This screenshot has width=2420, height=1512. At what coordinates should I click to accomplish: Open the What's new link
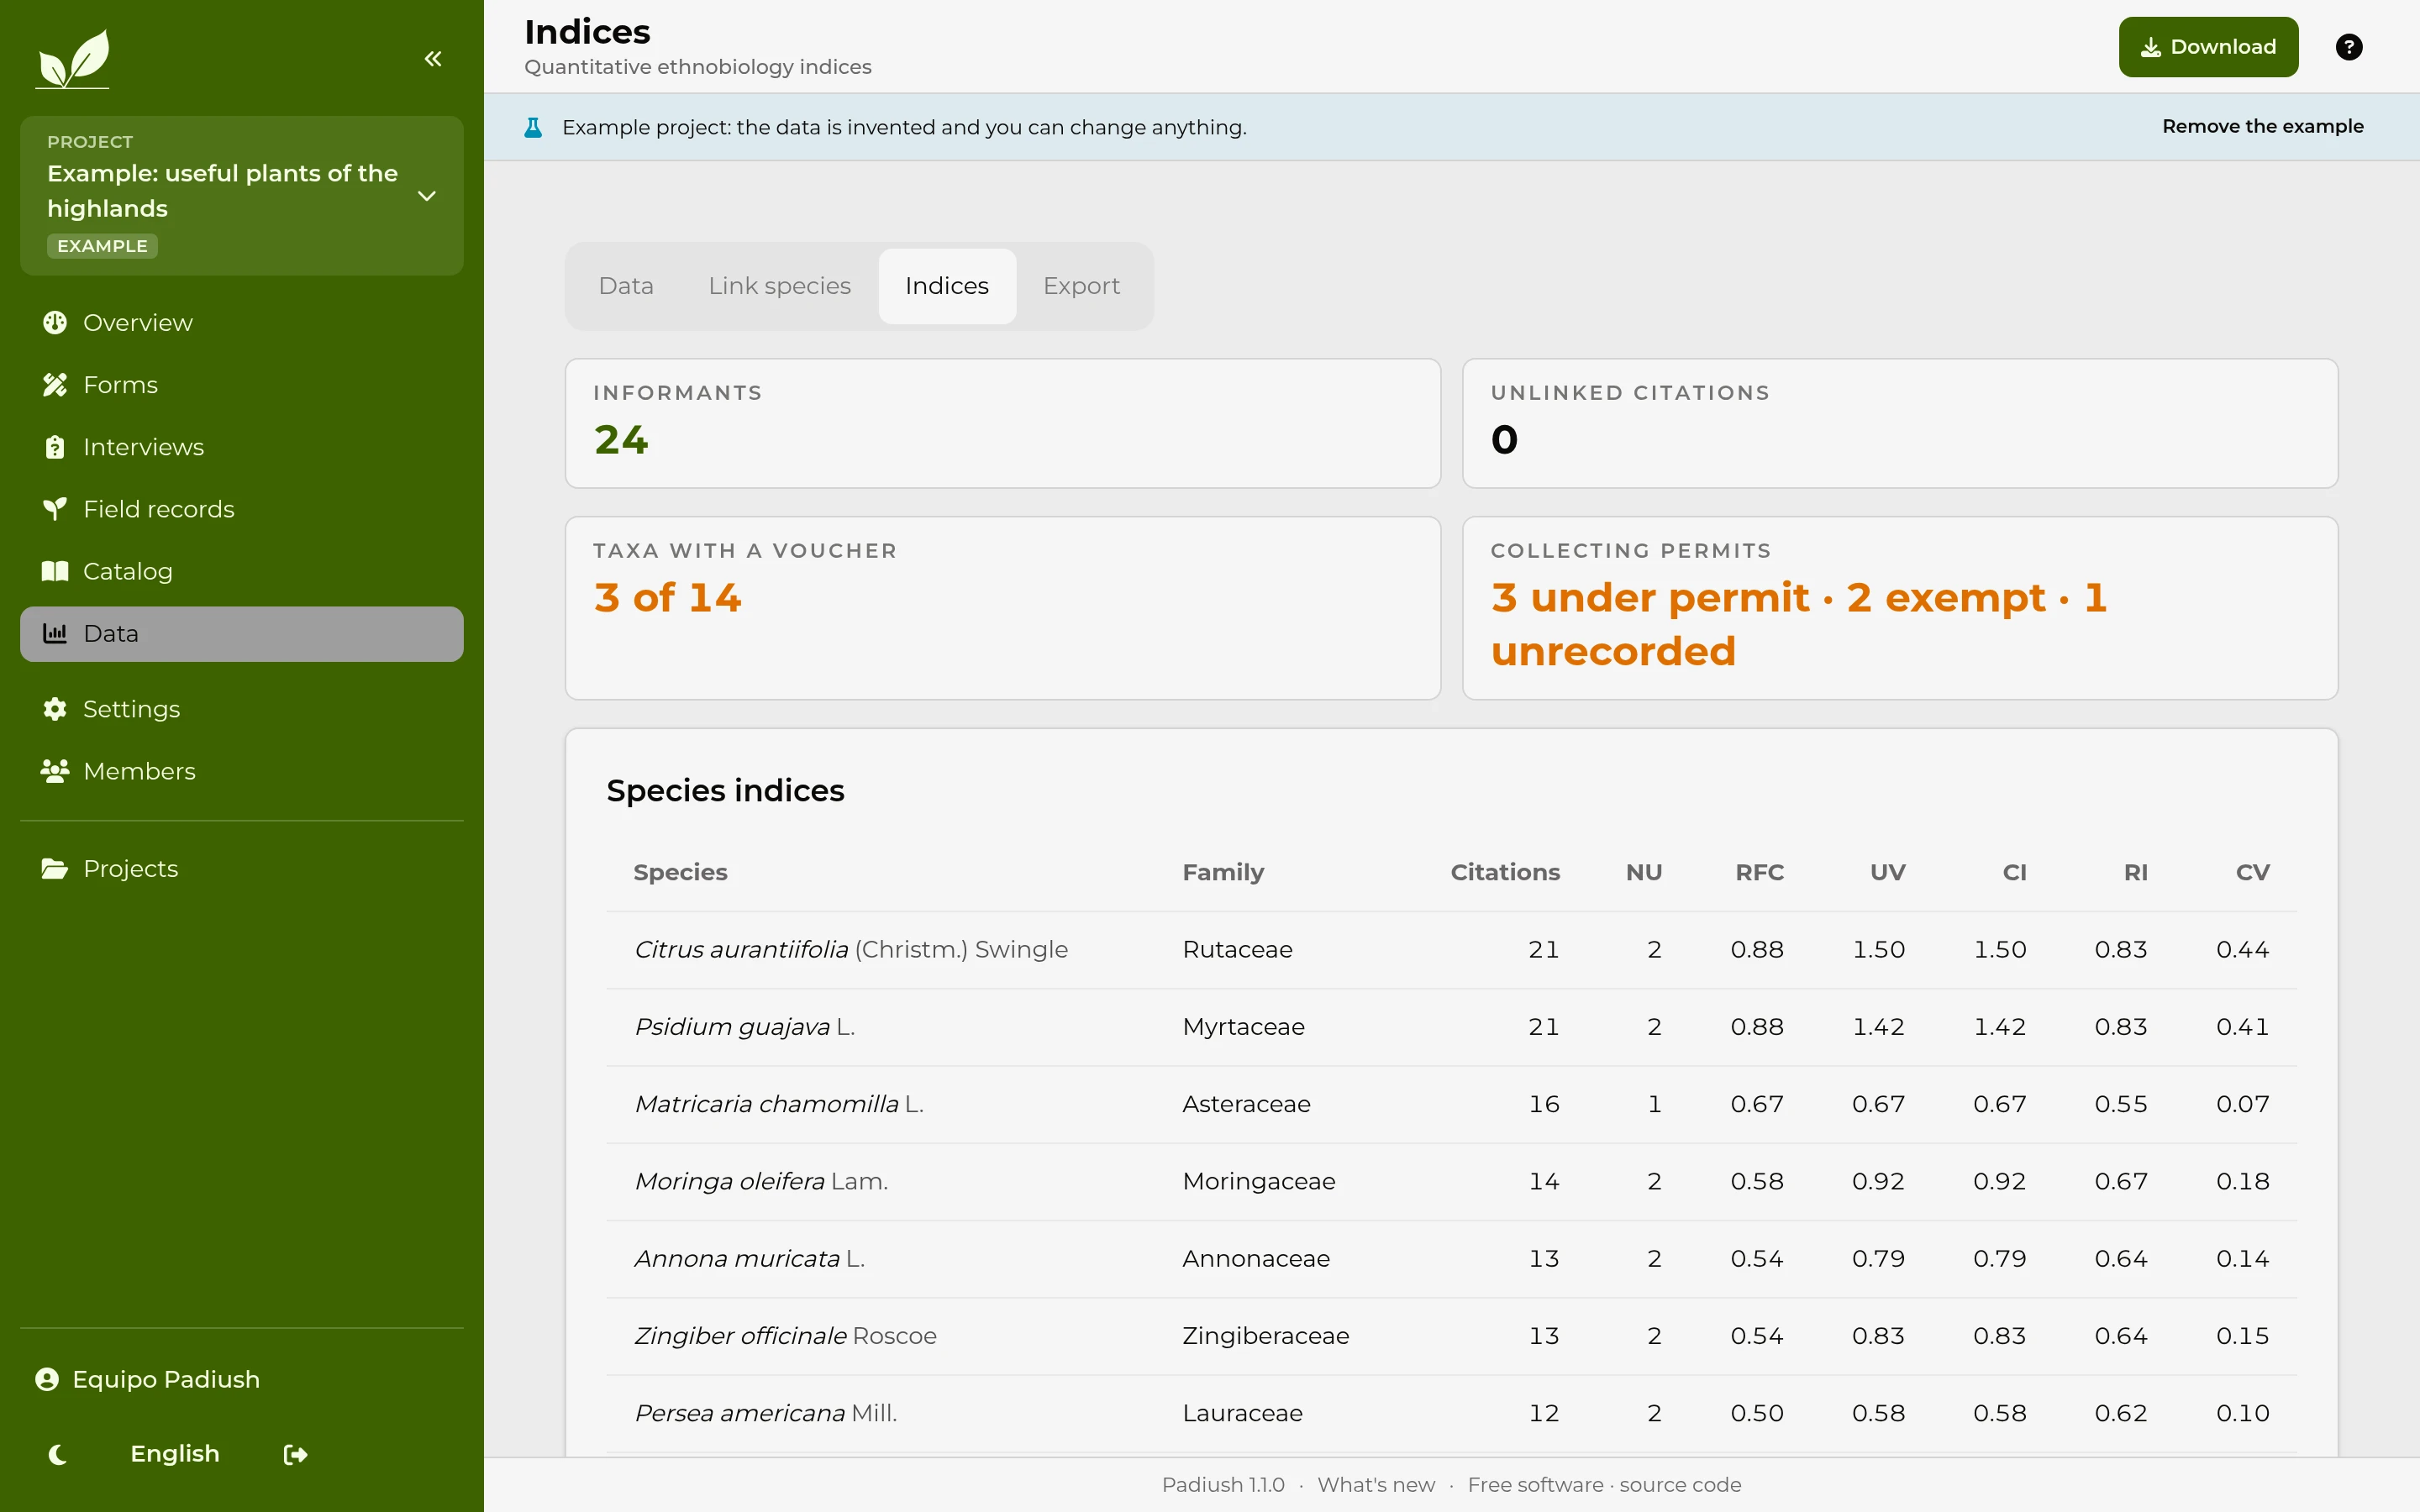(1376, 1484)
